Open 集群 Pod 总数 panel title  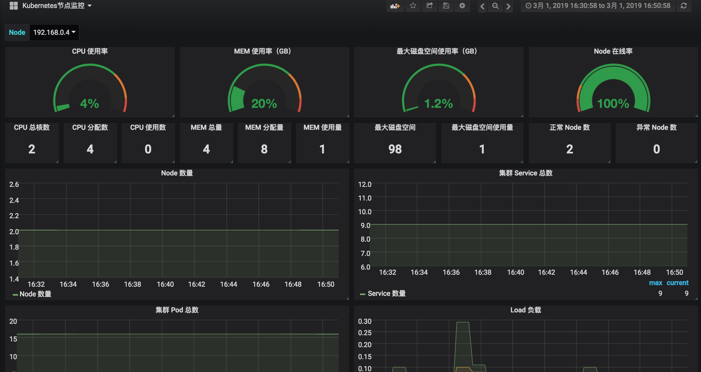point(177,310)
